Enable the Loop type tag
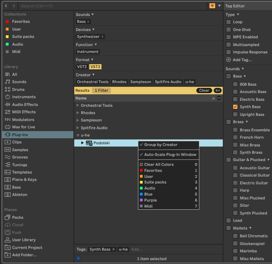This screenshot has height=264, width=272. 229,22
